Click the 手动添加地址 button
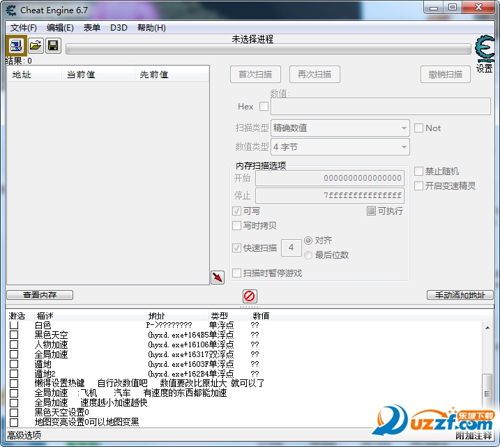500x447 pixels. (x=460, y=295)
